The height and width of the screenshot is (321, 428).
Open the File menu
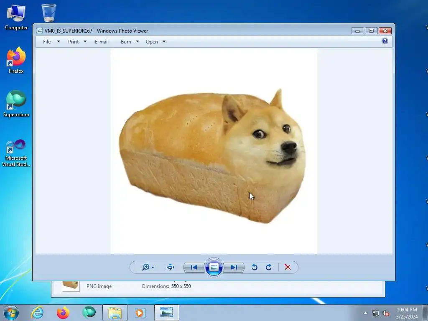coord(47,42)
